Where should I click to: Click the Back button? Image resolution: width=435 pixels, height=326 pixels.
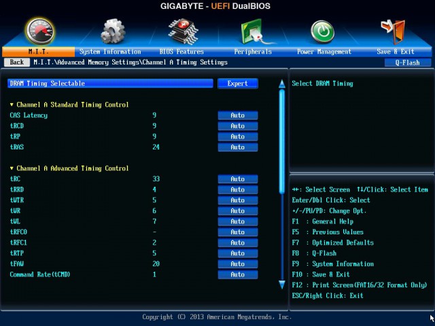click(16, 62)
